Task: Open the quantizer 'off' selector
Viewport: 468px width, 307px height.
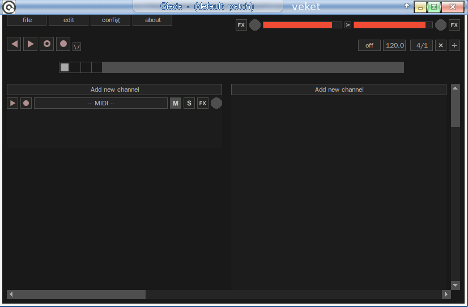Action: point(369,45)
